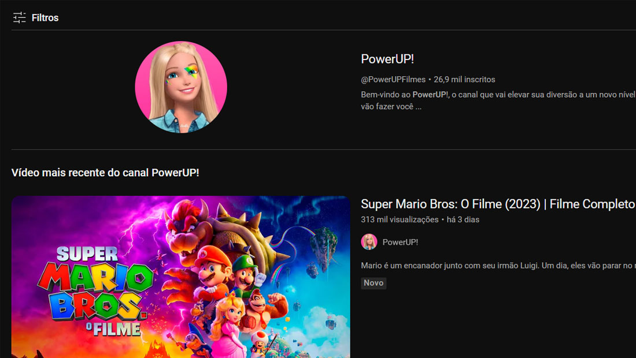Click the Novo badge
This screenshot has height=358, width=636.
coord(374,283)
